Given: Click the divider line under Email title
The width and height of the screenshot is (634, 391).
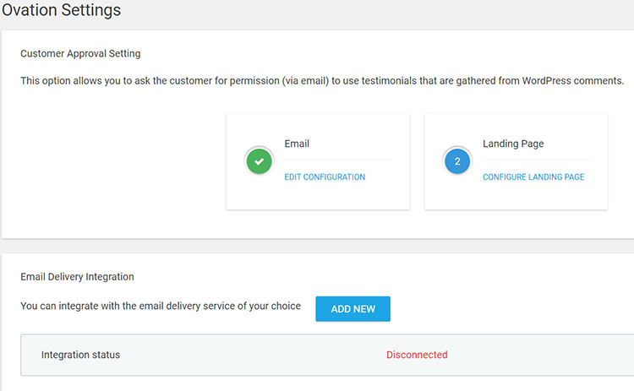Looking at the screenshot, I should 338,160.
